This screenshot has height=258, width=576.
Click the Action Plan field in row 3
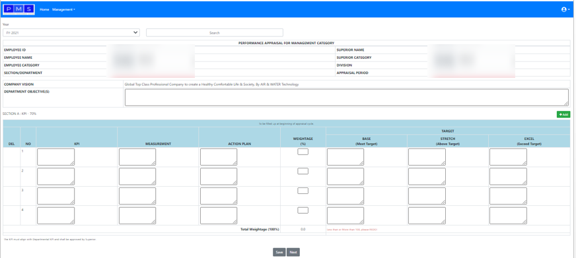(x=219, y=196)
